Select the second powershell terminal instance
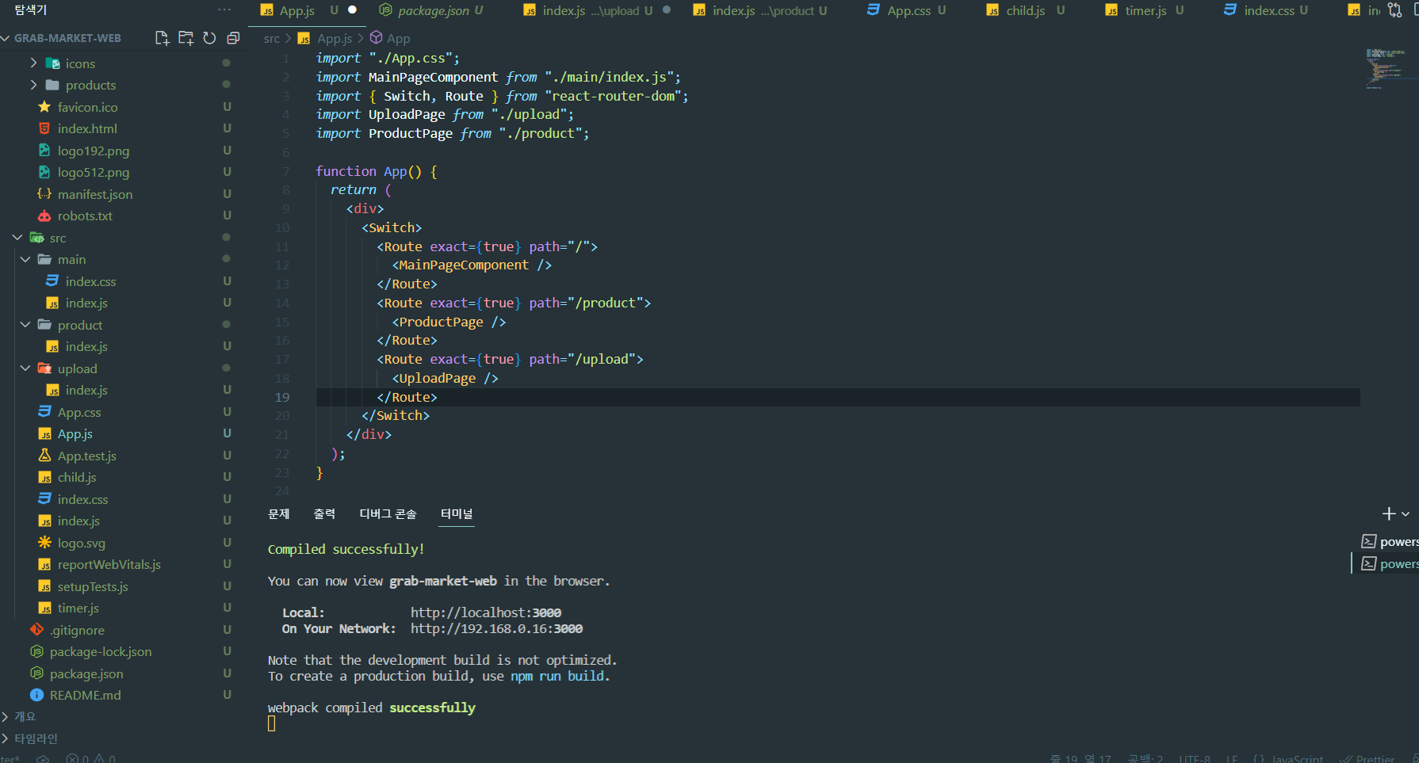 [1390, 564]
